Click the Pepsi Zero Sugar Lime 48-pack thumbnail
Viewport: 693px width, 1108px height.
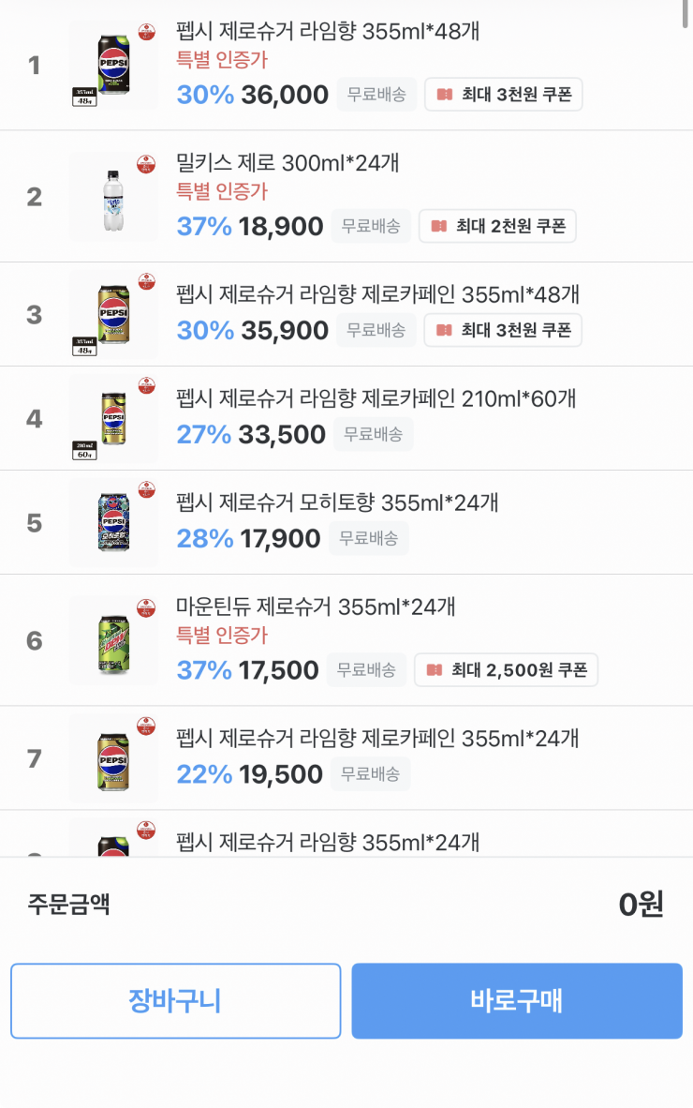[x=113, y=66]
